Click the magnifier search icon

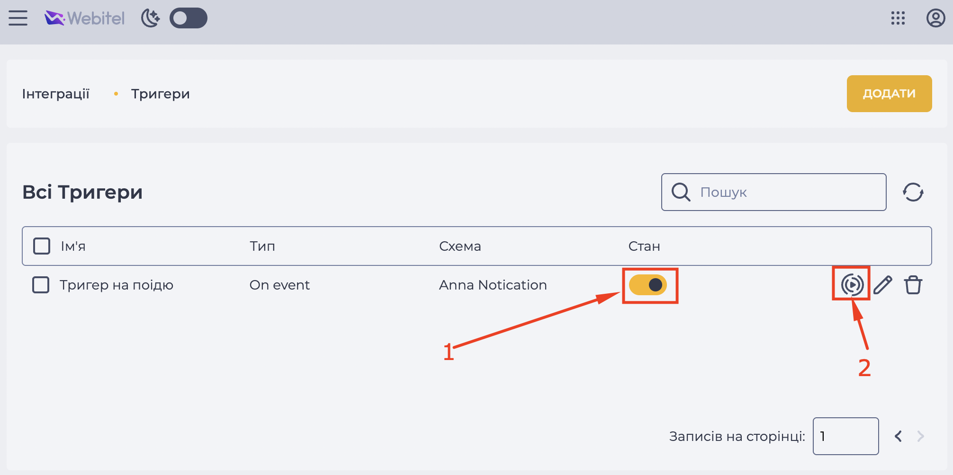click(681, 192)
